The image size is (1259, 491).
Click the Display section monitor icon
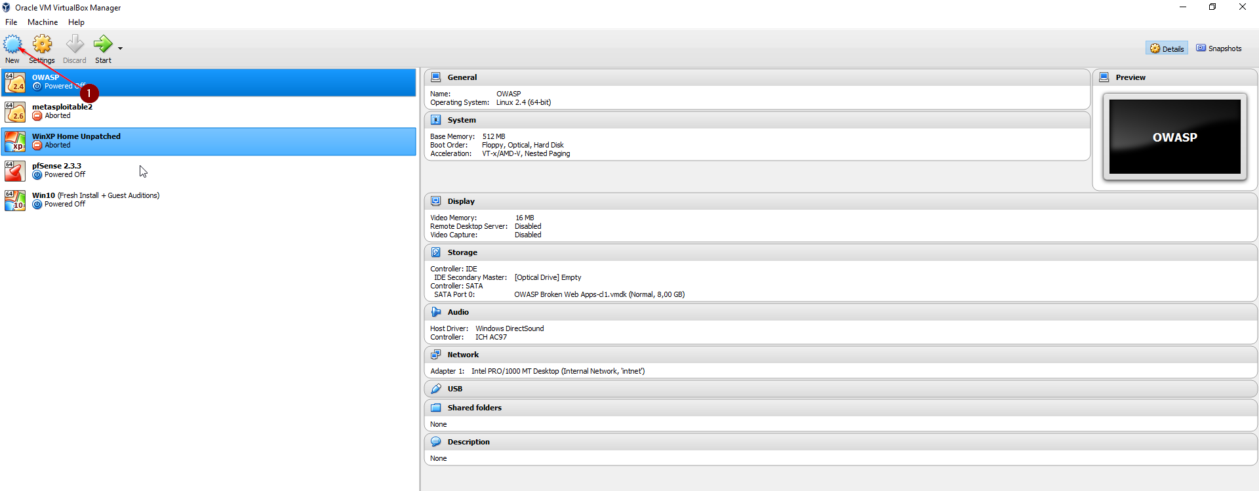[436, 201]
